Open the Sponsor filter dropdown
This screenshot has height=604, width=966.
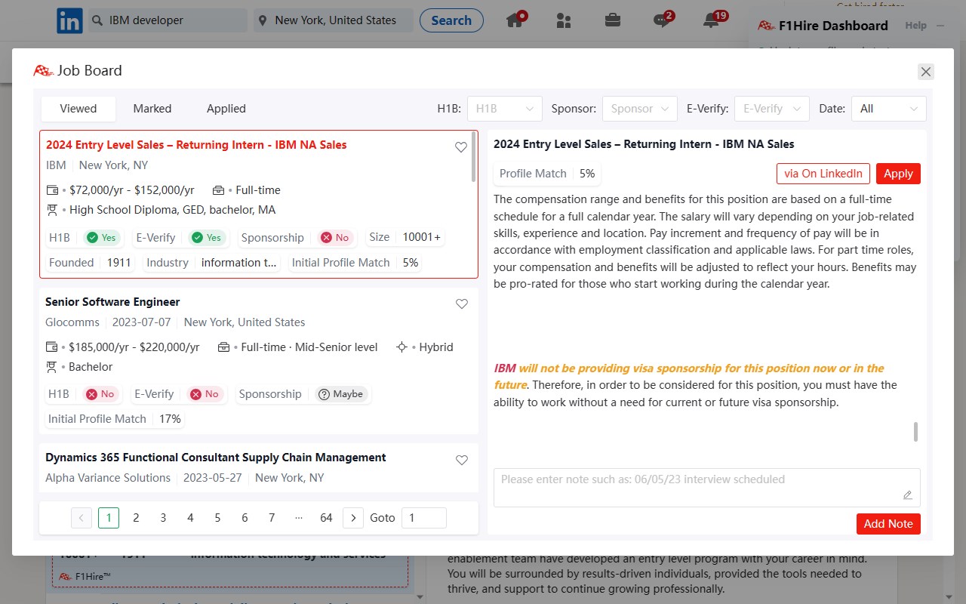coord(640,109)
